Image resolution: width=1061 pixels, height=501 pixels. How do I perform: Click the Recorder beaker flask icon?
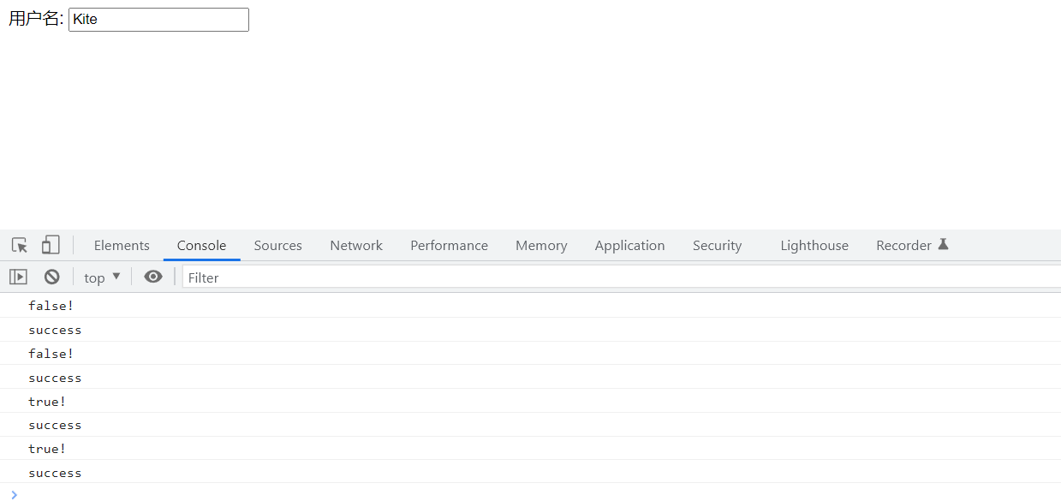[x=943, y=245]
